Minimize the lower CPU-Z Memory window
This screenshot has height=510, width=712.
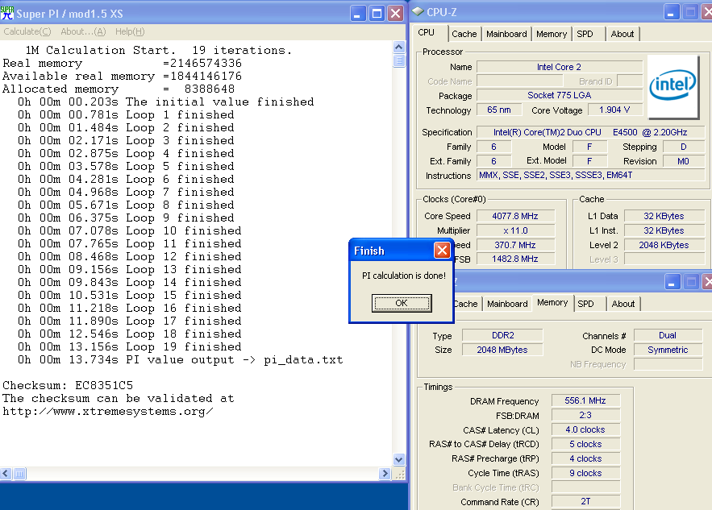click(672, 282)
